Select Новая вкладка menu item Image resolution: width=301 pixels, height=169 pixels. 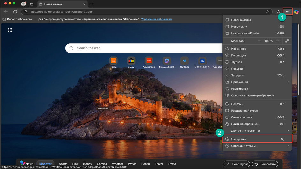tap(257, 20)
